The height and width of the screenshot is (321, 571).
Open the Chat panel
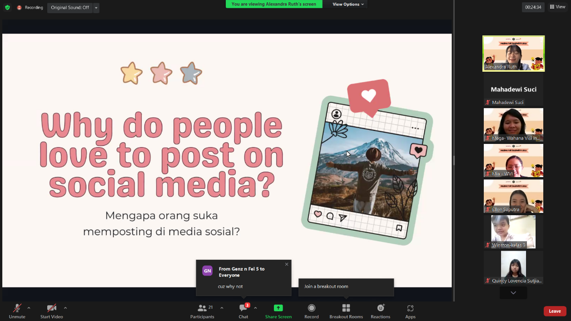243,311
